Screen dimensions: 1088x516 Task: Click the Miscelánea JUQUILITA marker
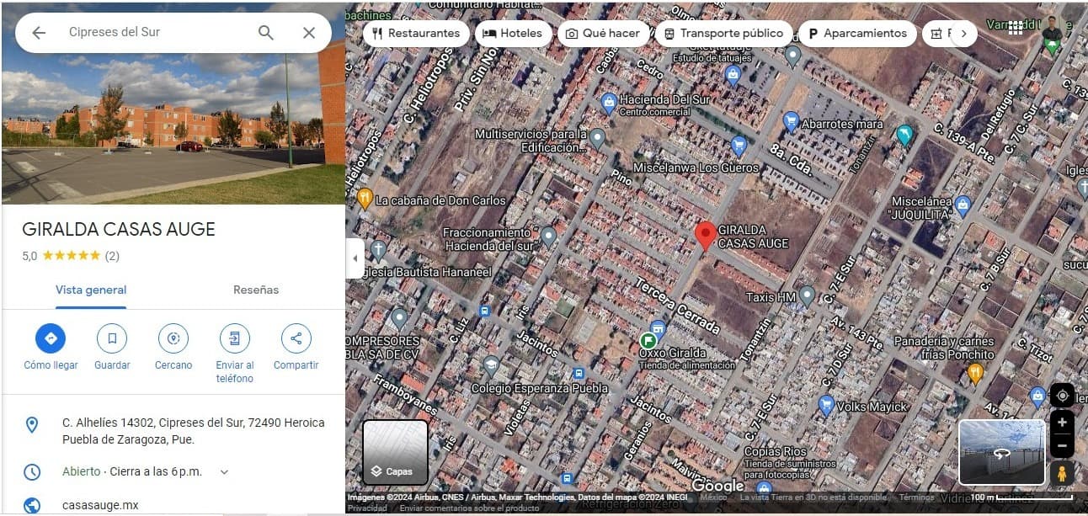pyautogui.click(x=963, y=204)
